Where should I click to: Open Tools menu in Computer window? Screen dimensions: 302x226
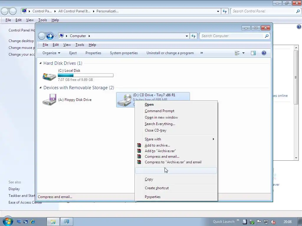80,45
